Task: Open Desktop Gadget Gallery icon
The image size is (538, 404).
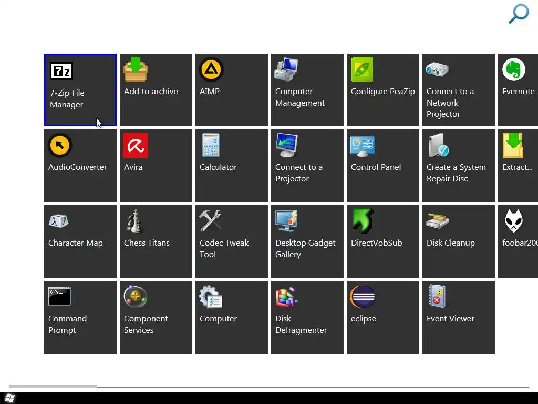Action: point(286,221)
